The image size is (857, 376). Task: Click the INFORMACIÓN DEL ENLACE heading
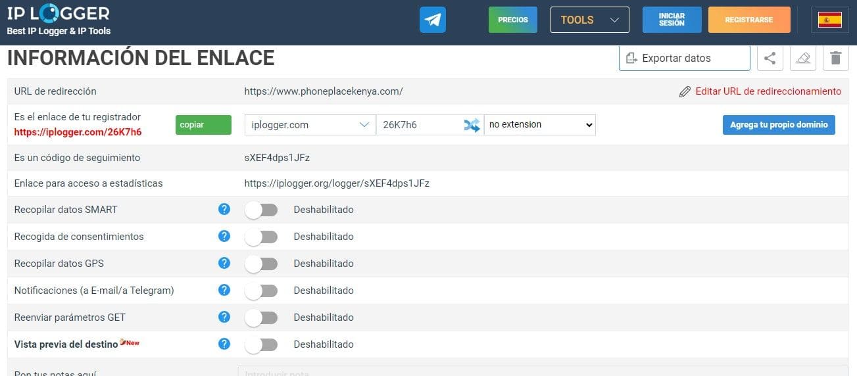coord(141,58)
